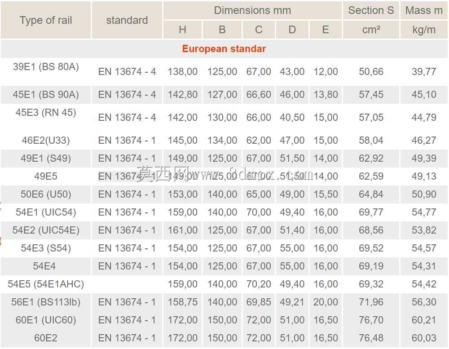This screenshot has height=349, width=449.
Task: Click section value '71,96'
Action: point(371,302)
